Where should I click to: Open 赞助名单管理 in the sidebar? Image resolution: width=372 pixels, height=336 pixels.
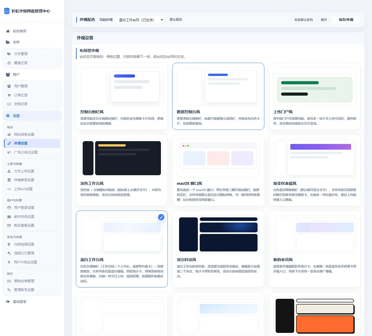point(32,281)
